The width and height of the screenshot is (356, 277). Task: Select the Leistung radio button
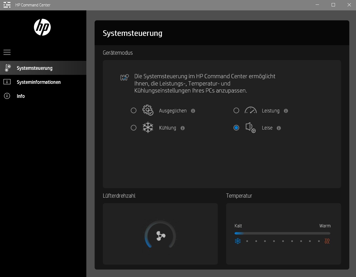[x=236, y=110]
